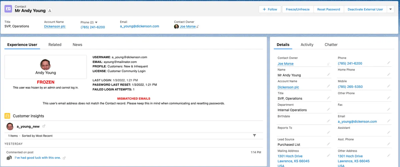This screenshot has height=167, width=400.
Task: Click the Purchased List lead source value
Action: [x=289, y=144]
